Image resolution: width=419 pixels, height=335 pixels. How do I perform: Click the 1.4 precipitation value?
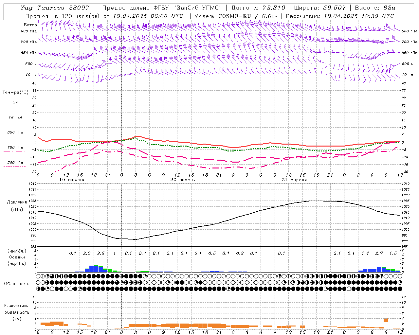(x=365, y=253)
